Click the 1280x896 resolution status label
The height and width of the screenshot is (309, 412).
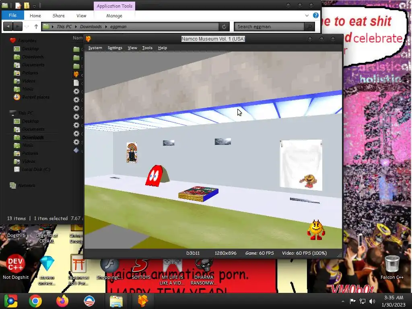(225, 253)
